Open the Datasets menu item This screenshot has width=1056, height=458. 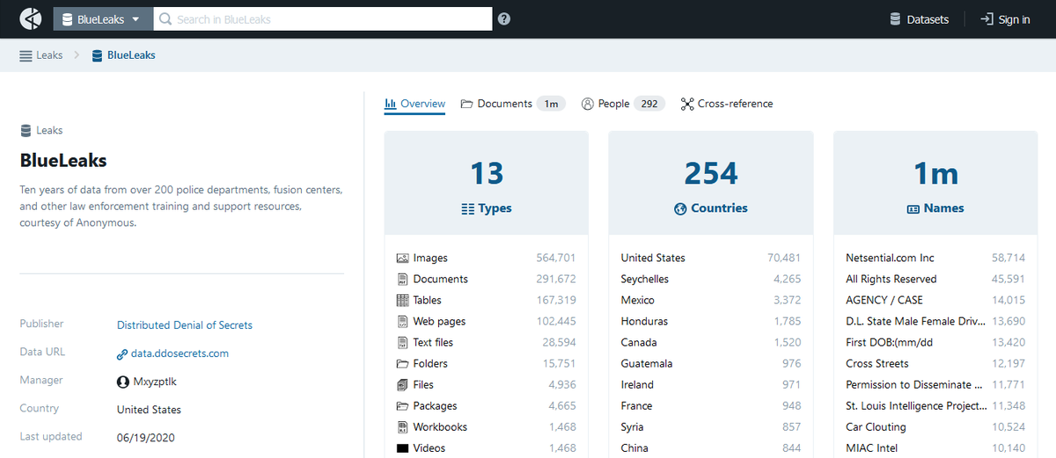coord(919,19)
